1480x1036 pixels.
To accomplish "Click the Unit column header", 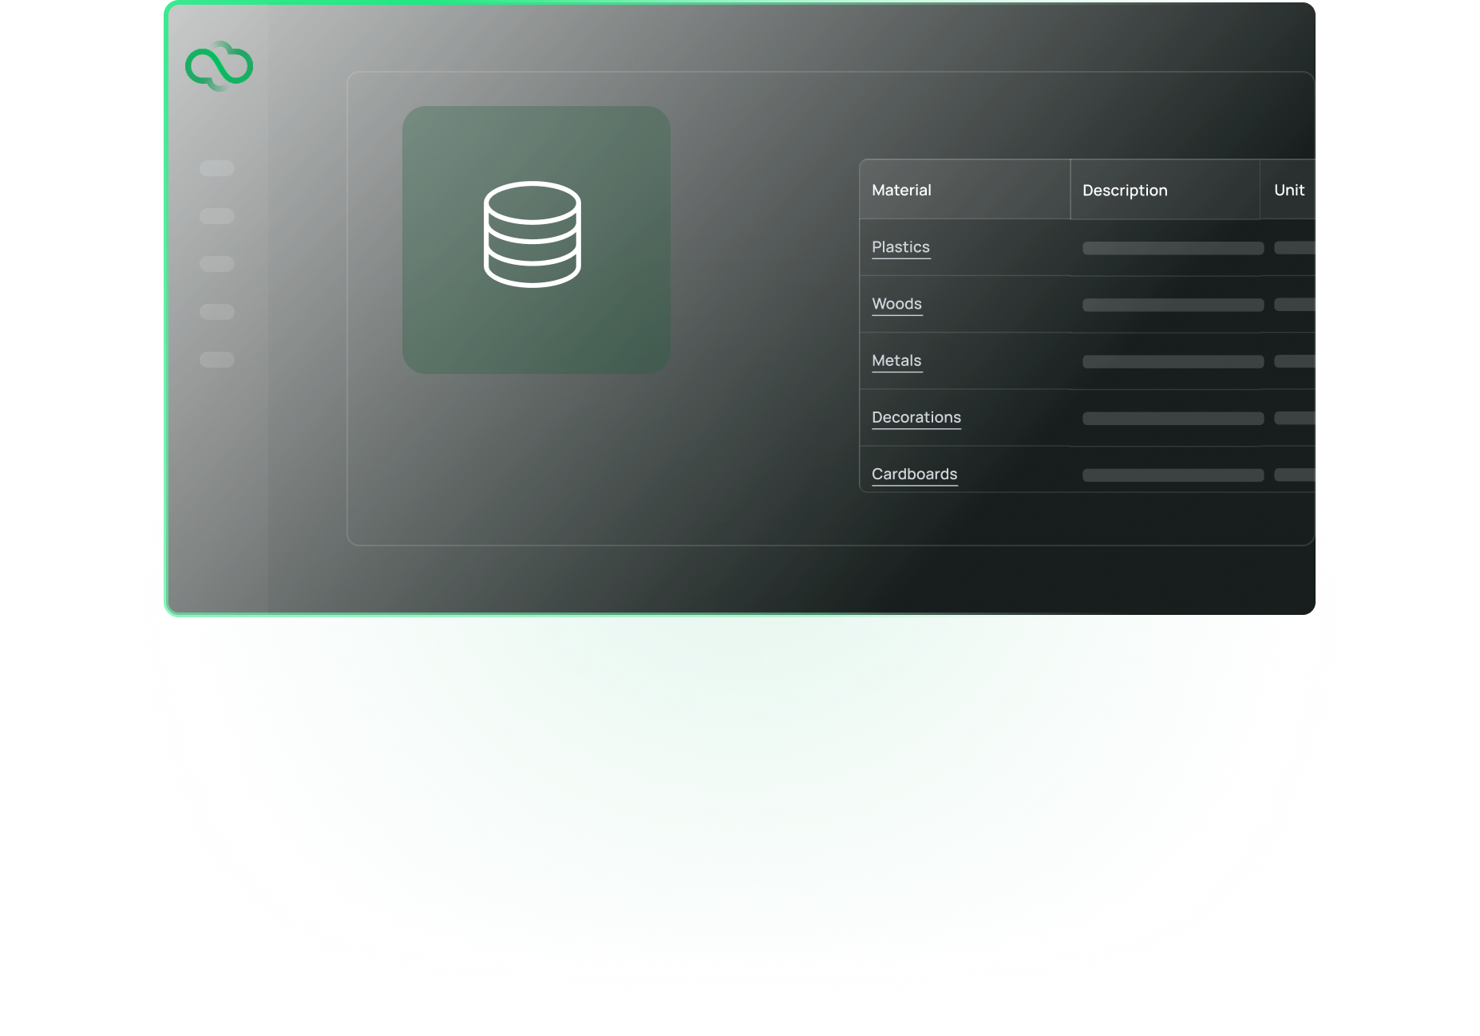I will (x=1288, y=190).
